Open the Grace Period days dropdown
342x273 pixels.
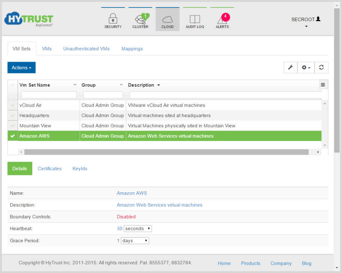pyautogui.click(x=135, y=241)
